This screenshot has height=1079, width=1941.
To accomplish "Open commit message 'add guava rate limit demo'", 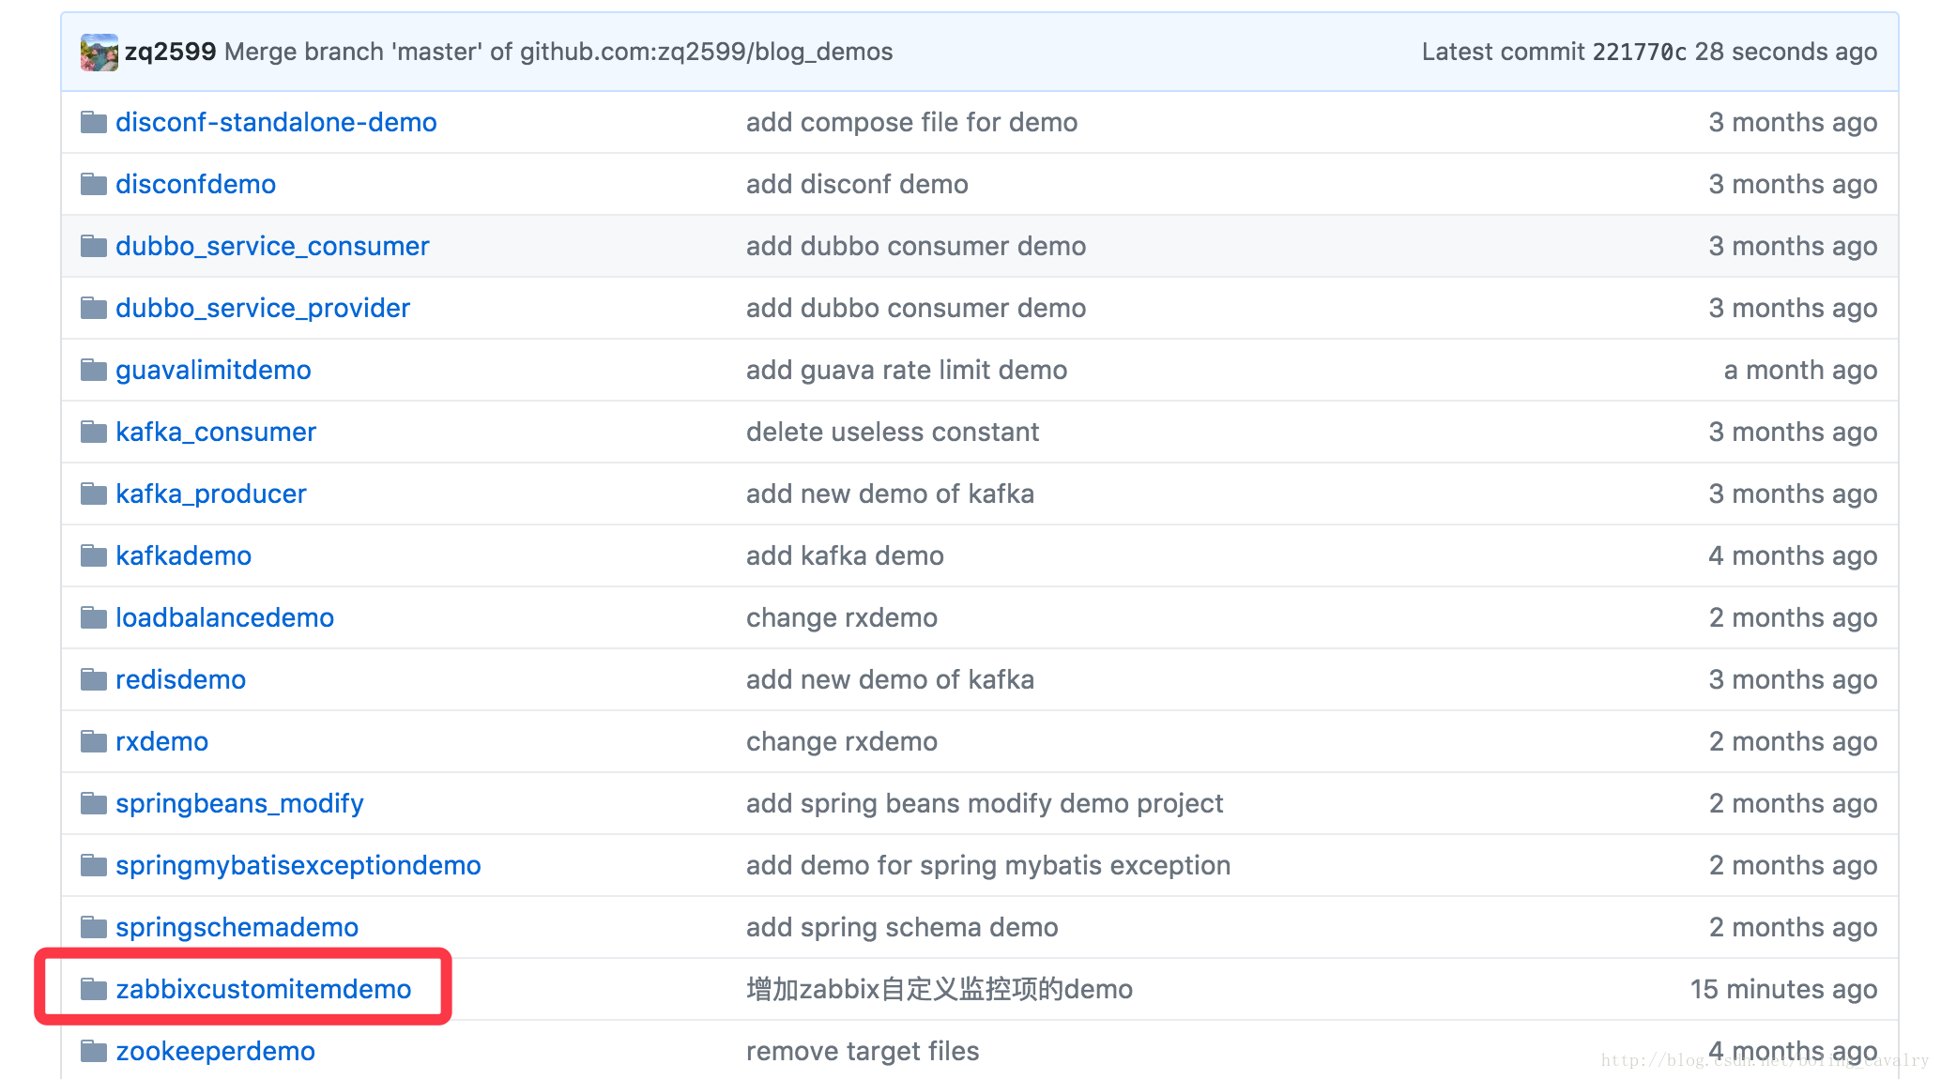I will coord(906,370).
